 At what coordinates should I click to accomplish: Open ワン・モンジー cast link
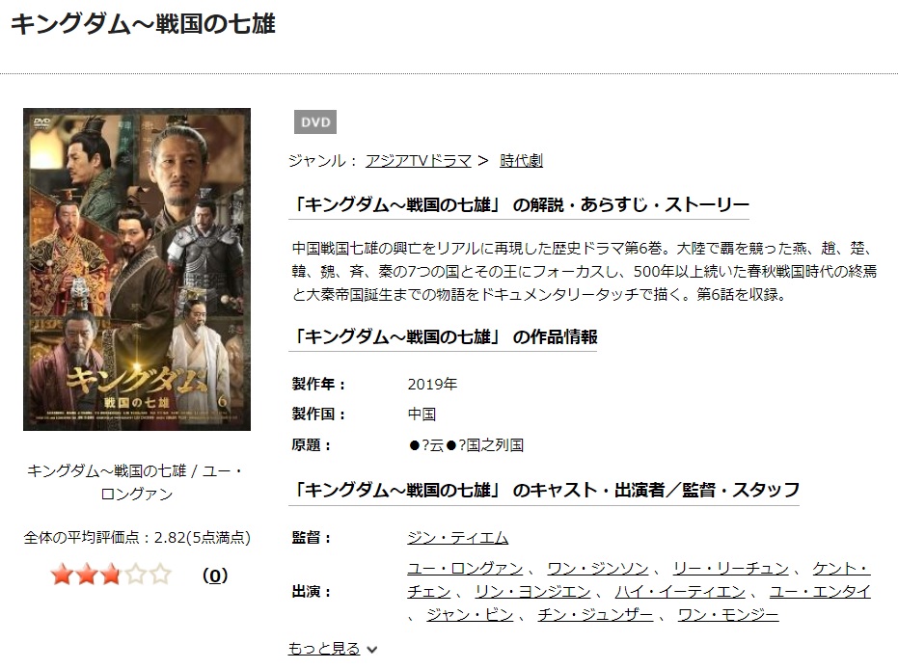tap(728, 615)
